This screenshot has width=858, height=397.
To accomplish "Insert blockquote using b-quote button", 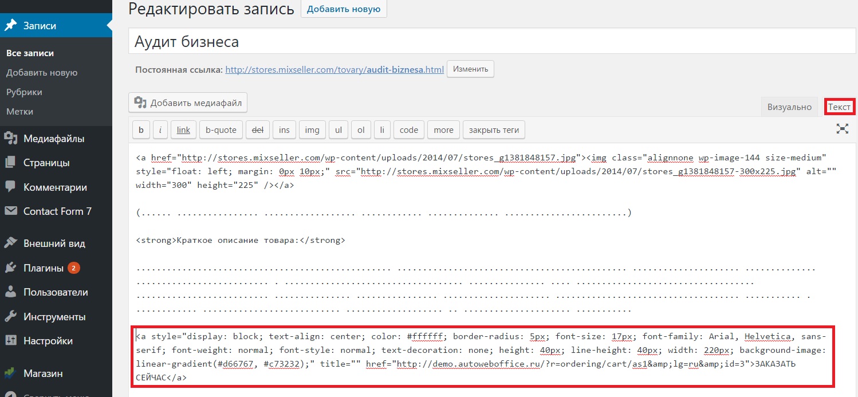I will point(221,130).
